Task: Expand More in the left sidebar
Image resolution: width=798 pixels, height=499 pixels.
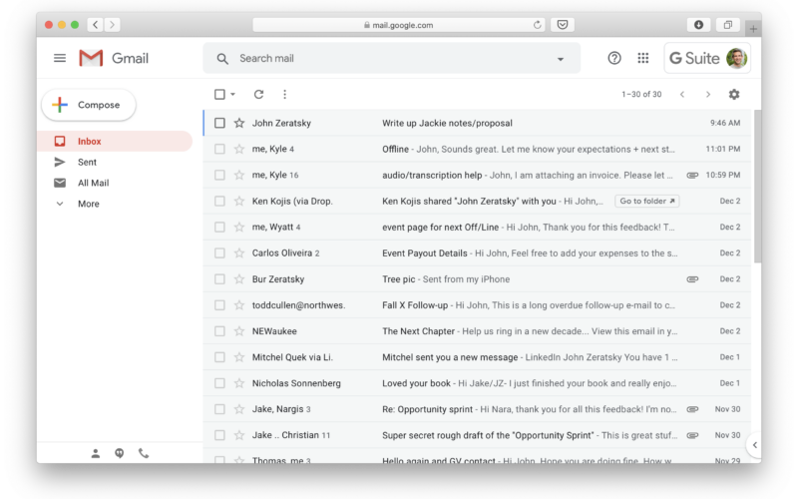Action: (x=88, y=204)
